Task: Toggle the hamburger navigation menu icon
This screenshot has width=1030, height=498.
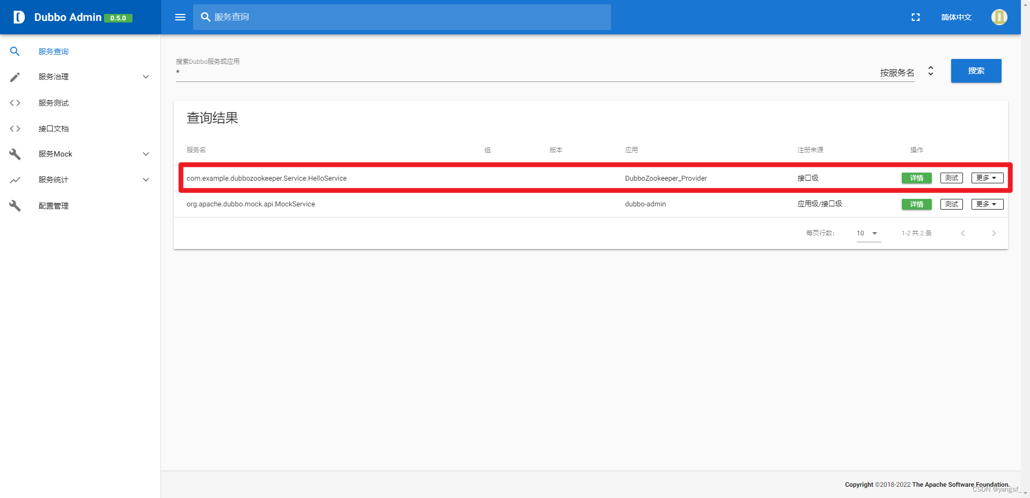Action: (x=180, y=17)
